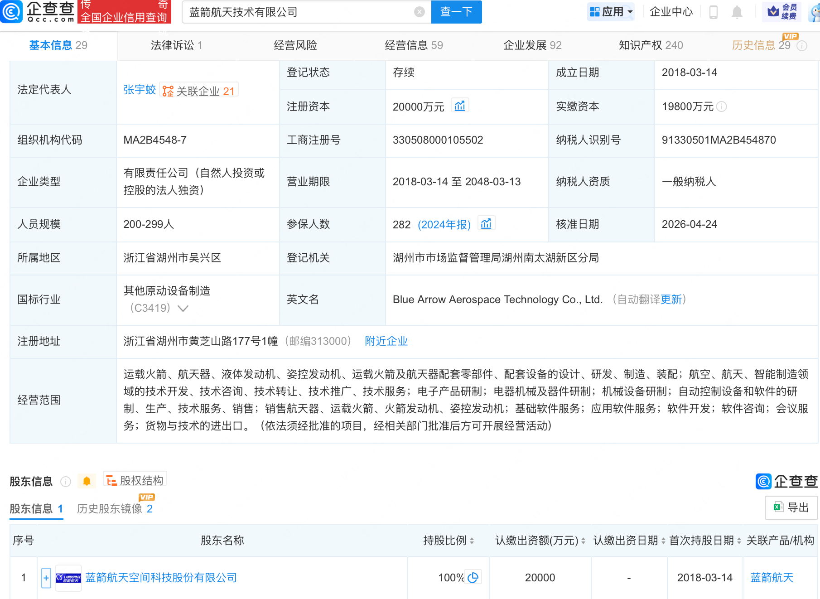Click the Qcc logo icon
Screen dimensions: 820x599
point(12,12)
